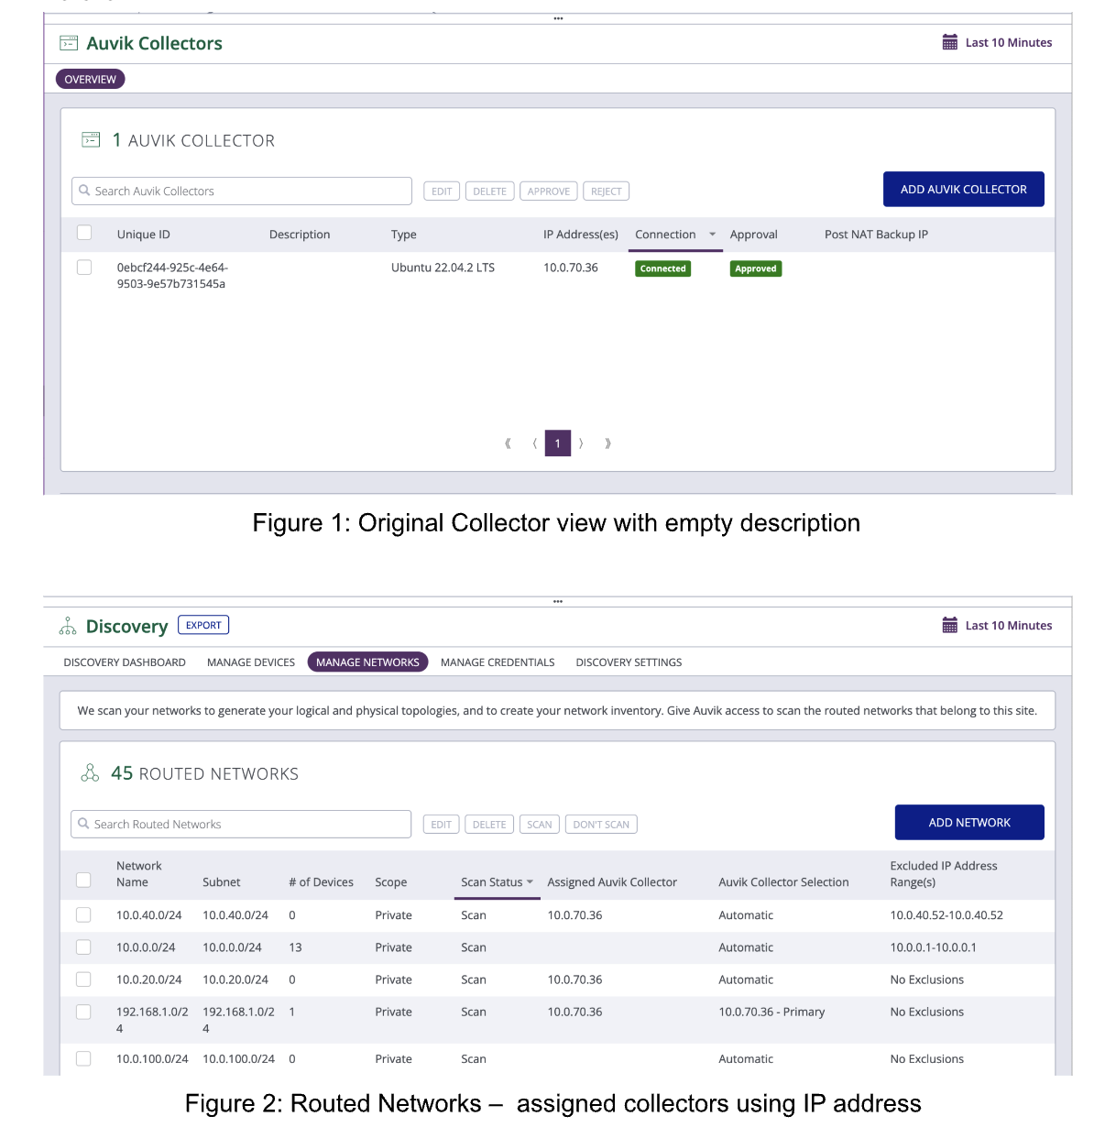Screen dimensions: 1105x1138
Task: Select the Overview tab
Action: pos(90,79)
